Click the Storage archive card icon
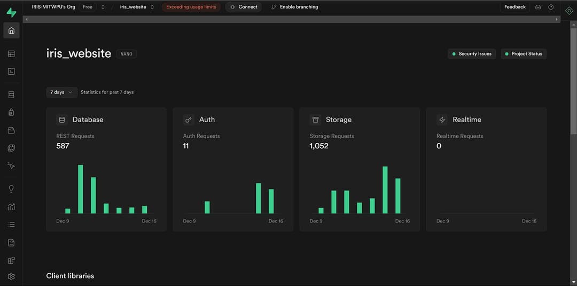Viewport: 577px width, 286px height. (x=315, y=120)
